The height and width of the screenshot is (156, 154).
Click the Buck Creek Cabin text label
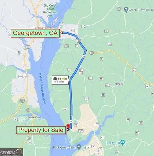(x=65, y=147)
